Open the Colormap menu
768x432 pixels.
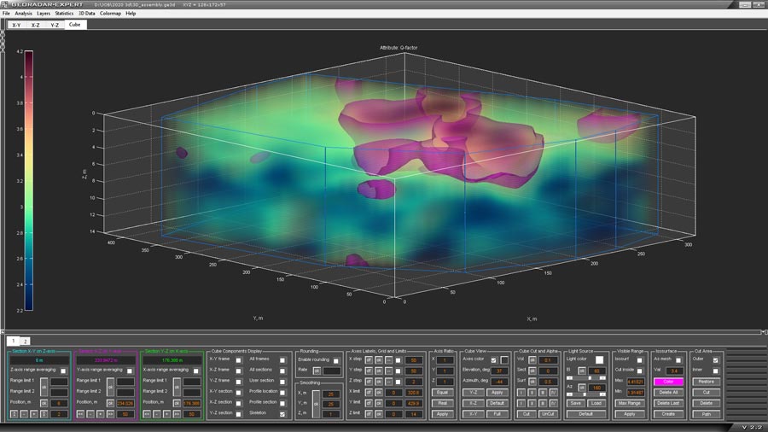tap(110, 14)
